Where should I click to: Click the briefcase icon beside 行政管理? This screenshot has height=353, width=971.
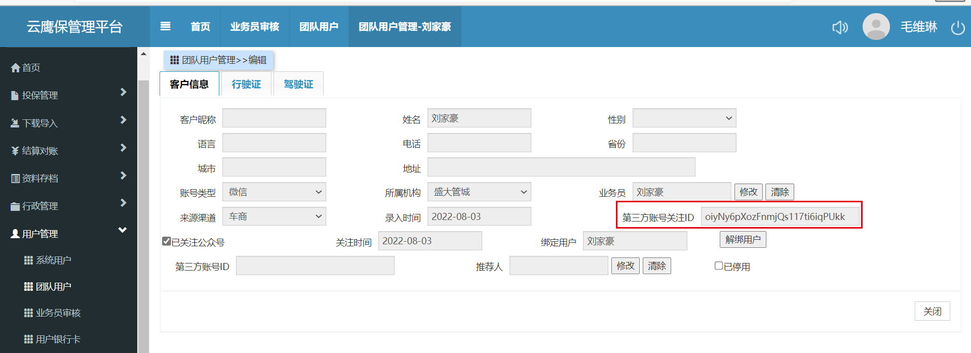[x=15, y=206]
